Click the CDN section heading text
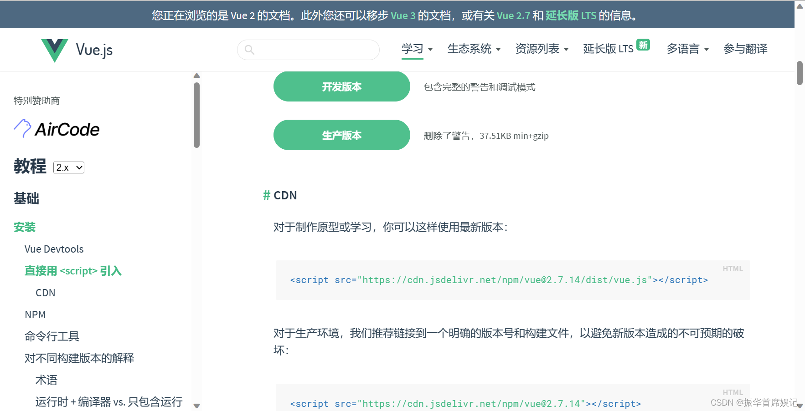Image resolution: width=805 pixels, height=411 pixels. pos(285,195)
